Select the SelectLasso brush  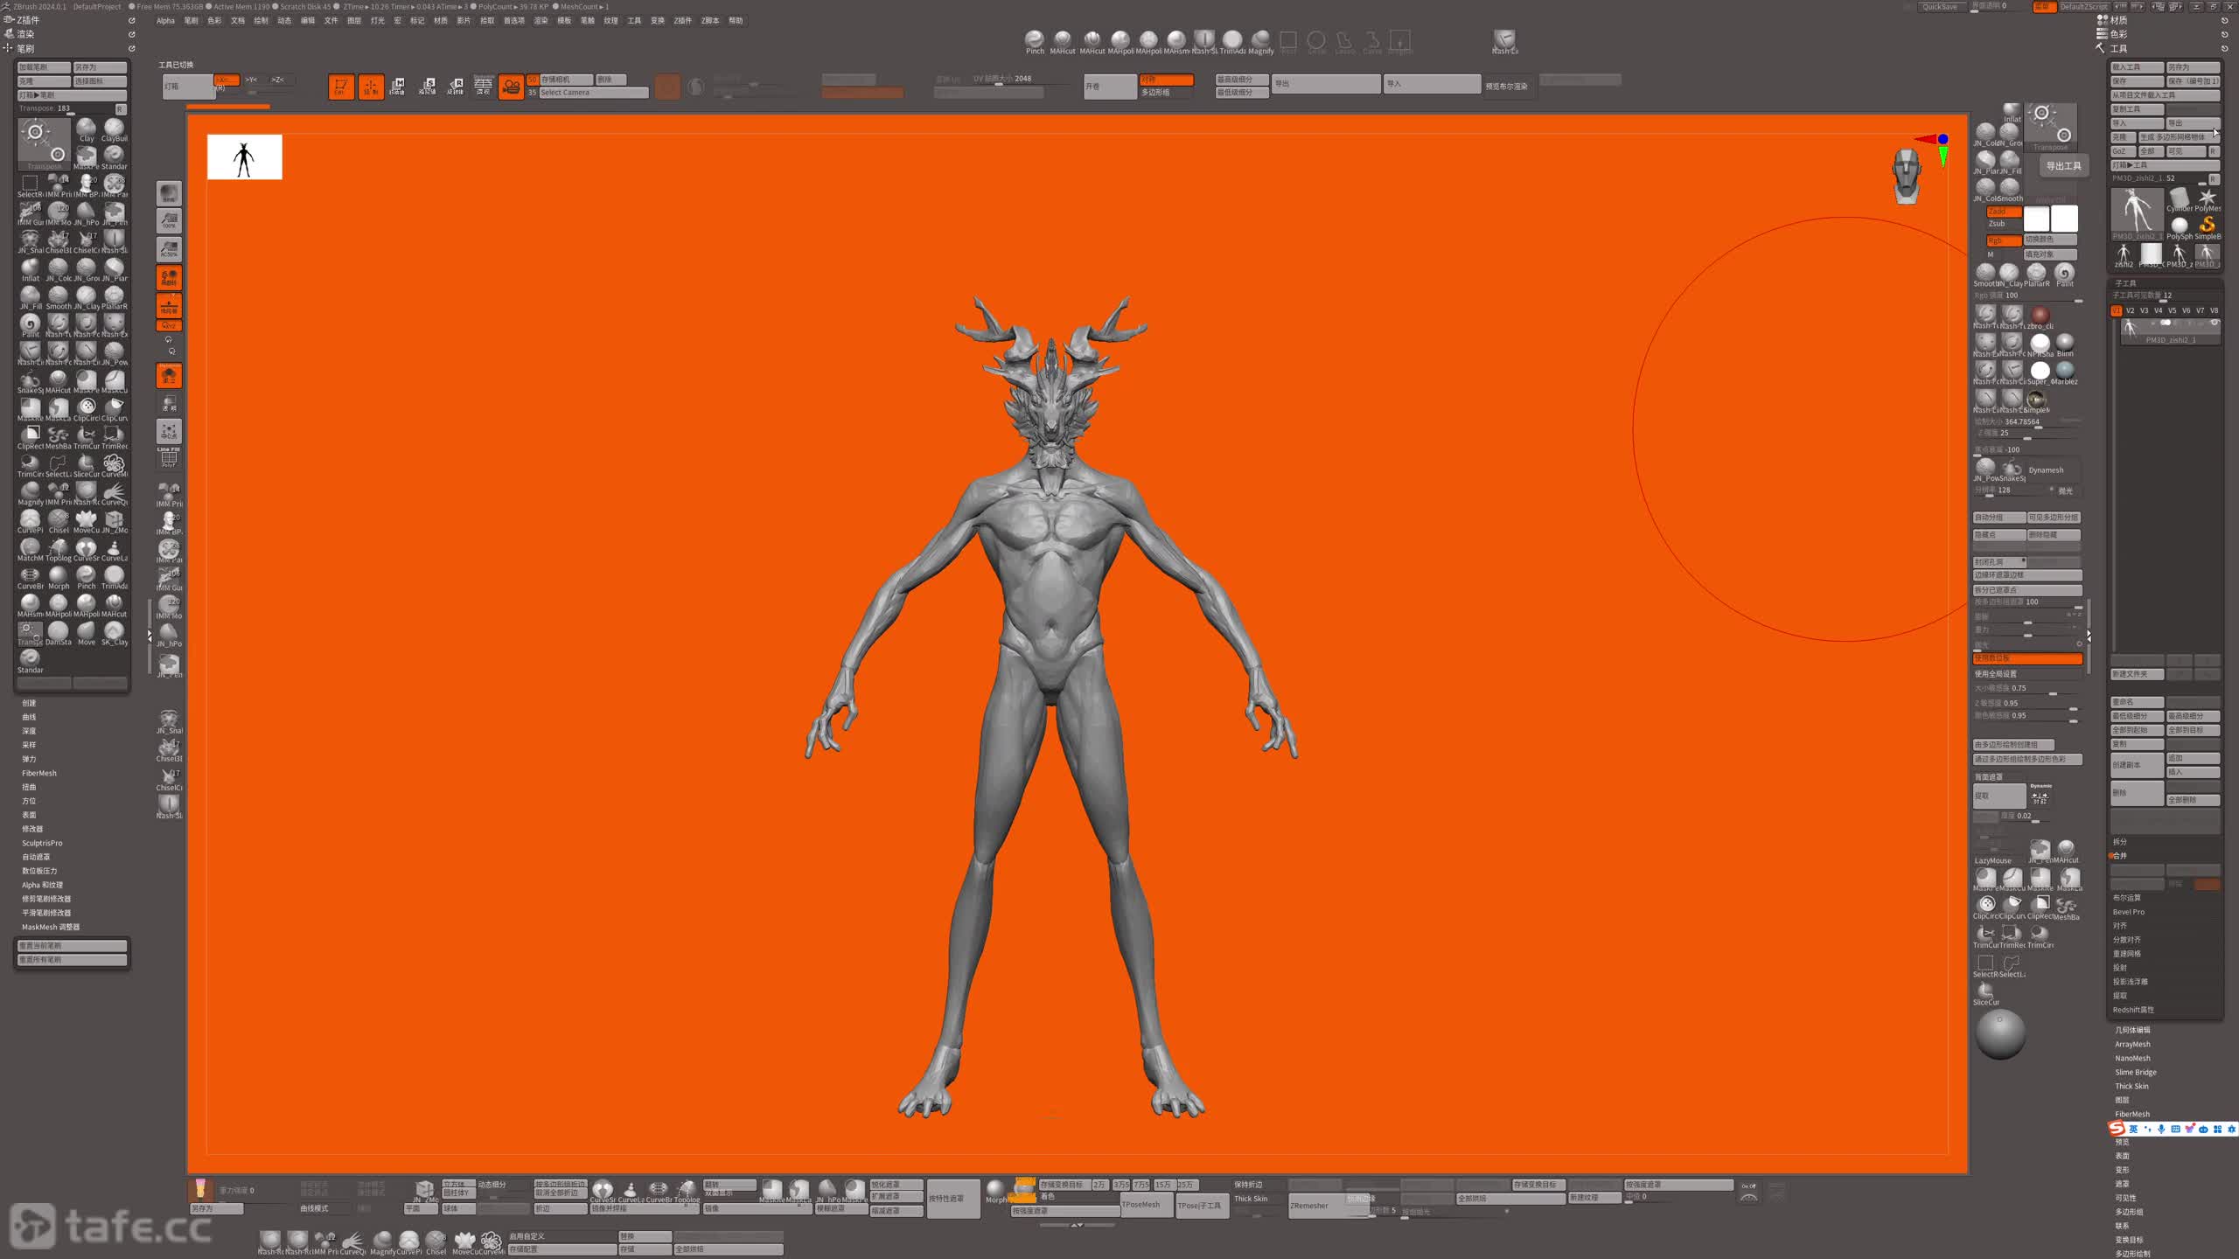(59, 465)
